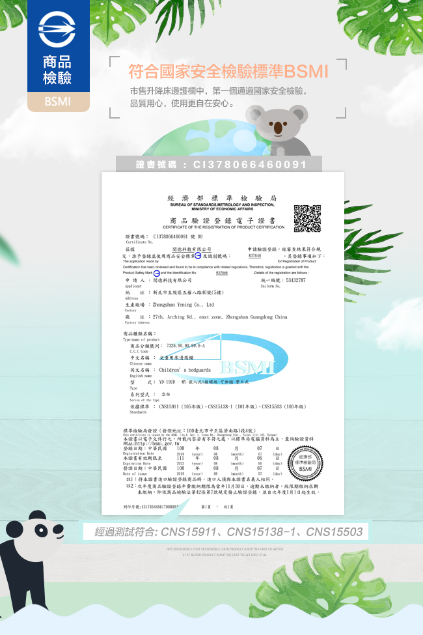Click the CNS15911 test compliance banner
Viewport: 423px width, 635px height.
[x=228, y=532]
